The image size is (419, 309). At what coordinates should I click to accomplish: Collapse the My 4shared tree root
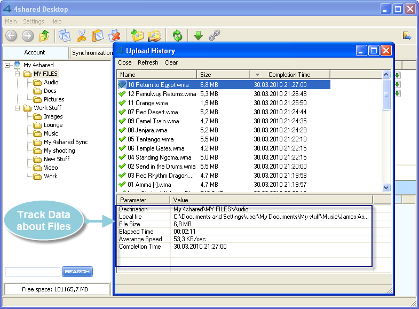pos(7,65)
